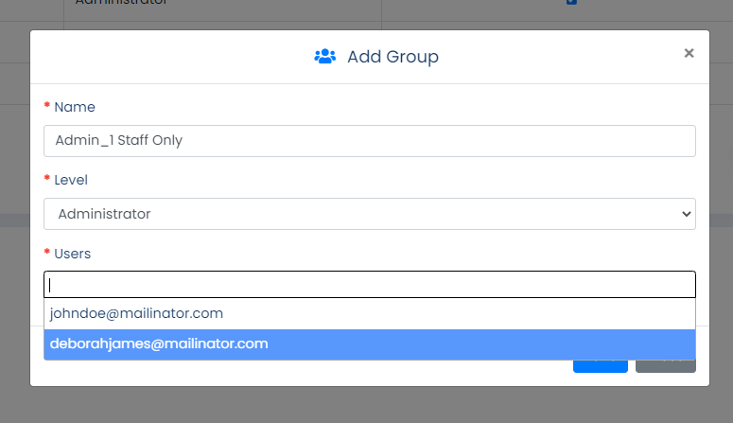Image resolution: width=733 pixels, height=423 pixels.
Task: Click the chevron arrow on Level select
Action: point(687,214)
